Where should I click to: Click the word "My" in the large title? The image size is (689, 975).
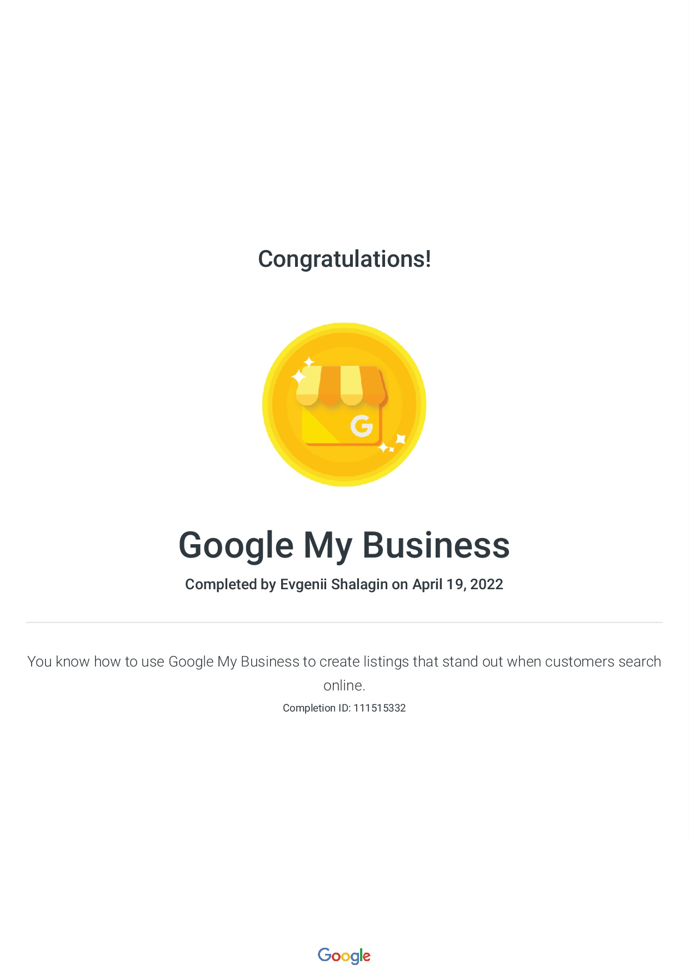pyautogui.click(x=327, y=545)
